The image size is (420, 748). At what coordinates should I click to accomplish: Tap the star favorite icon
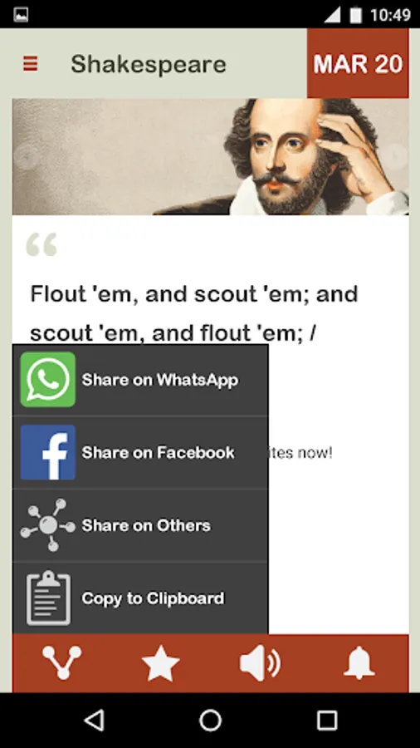tap(160, 663)
